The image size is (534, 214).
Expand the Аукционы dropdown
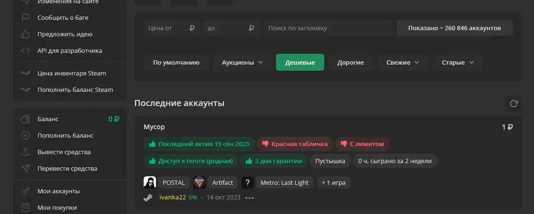[x=242, y=62]
